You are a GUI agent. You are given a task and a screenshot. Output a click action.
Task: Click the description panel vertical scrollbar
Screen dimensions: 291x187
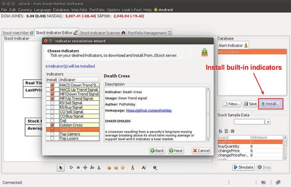(208, 114)
